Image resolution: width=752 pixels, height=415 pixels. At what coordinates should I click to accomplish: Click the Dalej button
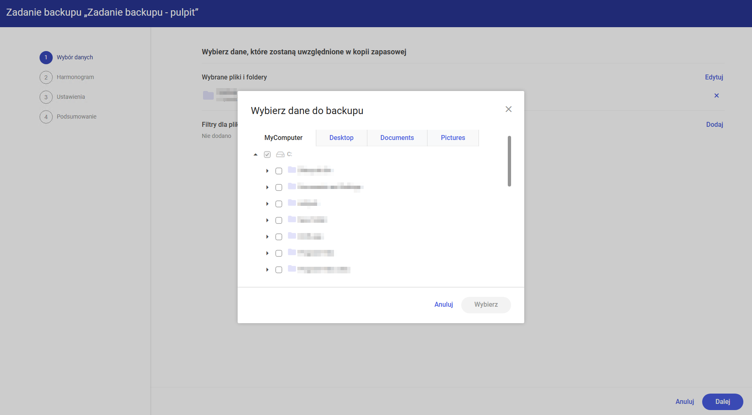tap(723, 402)
